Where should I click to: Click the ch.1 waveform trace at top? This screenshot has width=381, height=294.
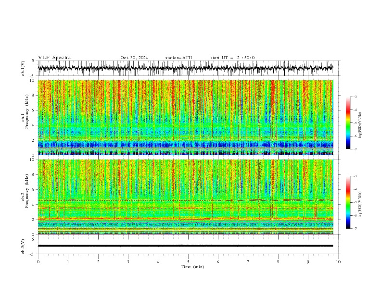click(185, 68)
